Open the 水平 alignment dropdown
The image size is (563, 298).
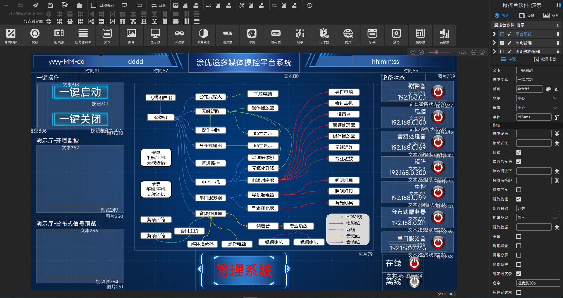538,98
